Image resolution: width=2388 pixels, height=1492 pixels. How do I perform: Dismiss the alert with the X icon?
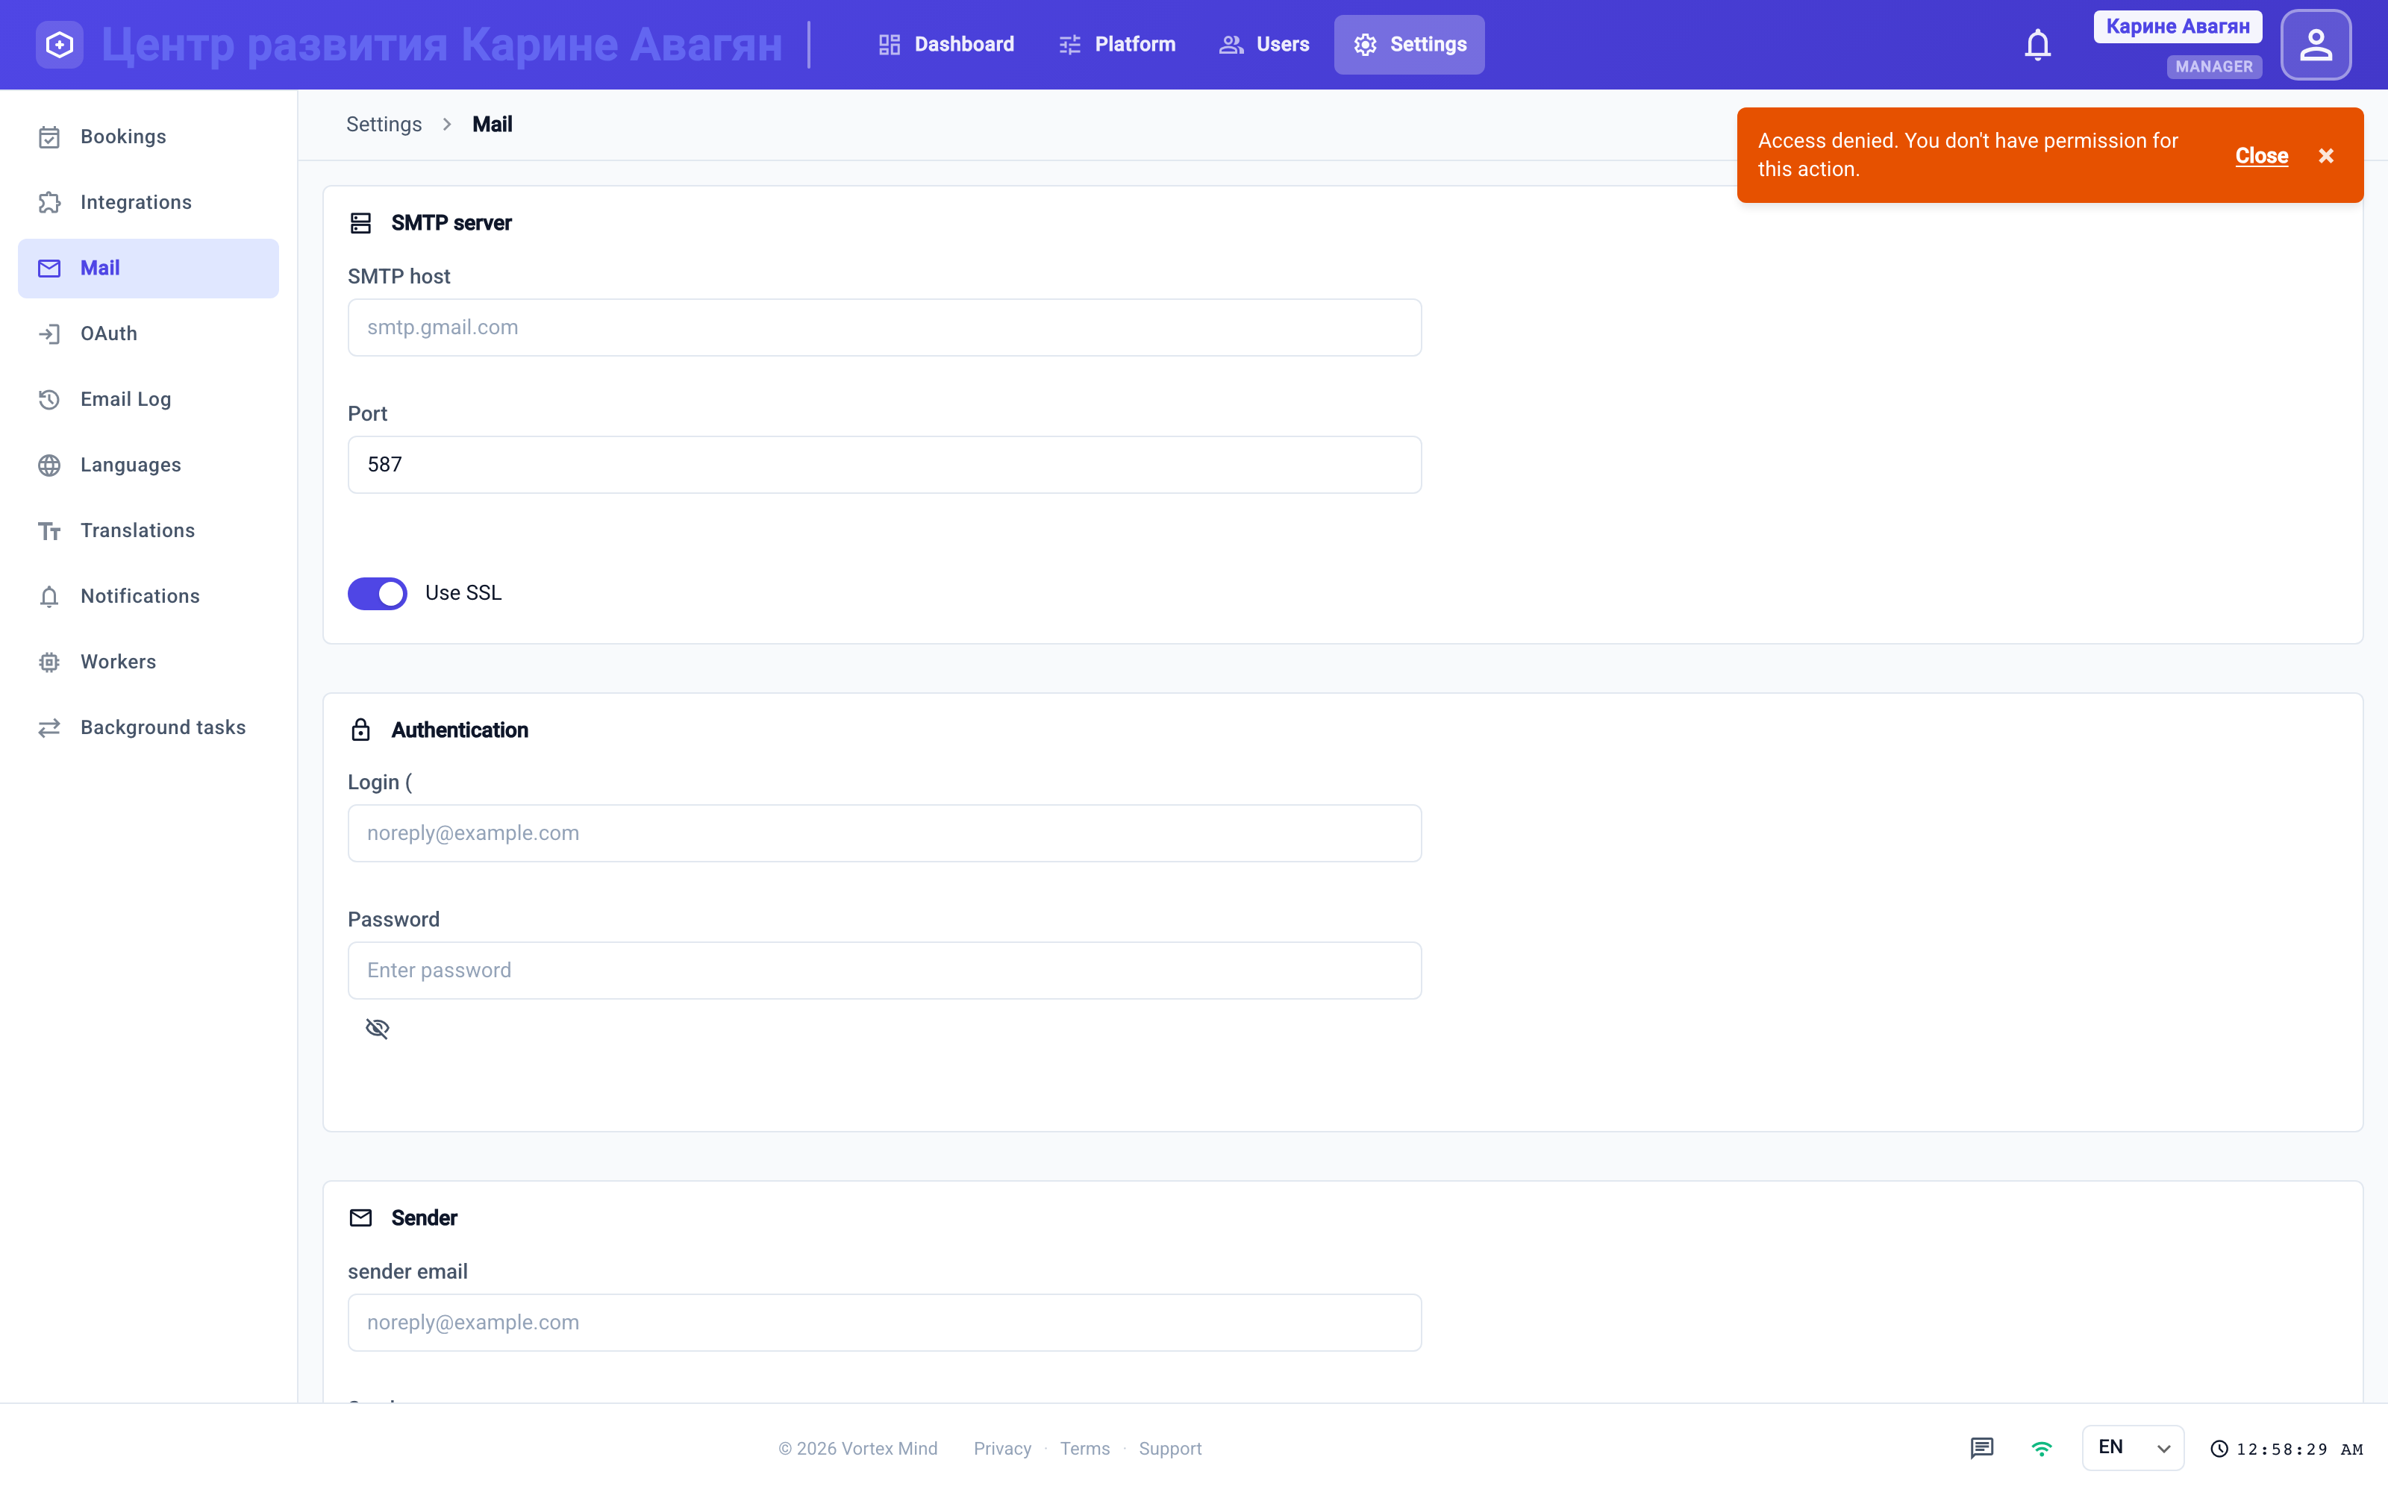tap(2326, 156)
